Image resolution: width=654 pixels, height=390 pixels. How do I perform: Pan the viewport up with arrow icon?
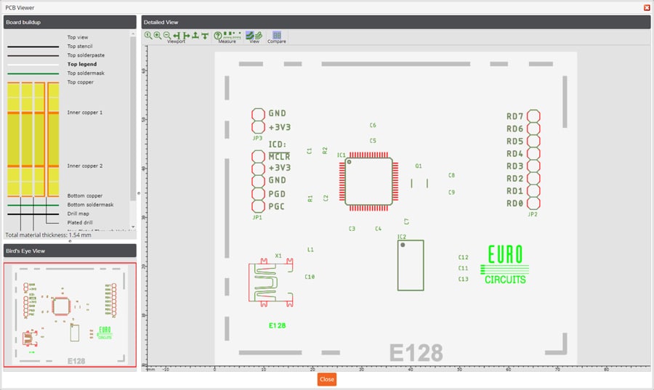(x=195, y=36)
